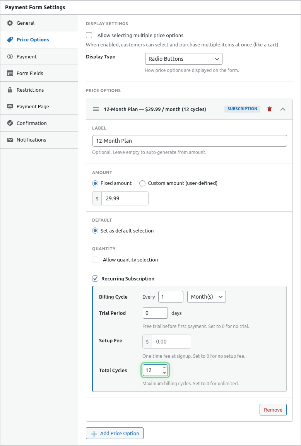
Task: Enable Allow selecting multiple price options
Action: pyautogui.click(x=89, y=35)
